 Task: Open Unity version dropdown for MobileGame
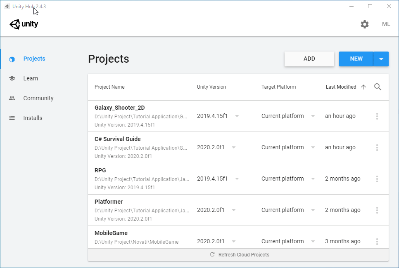(x=234, y=241)
